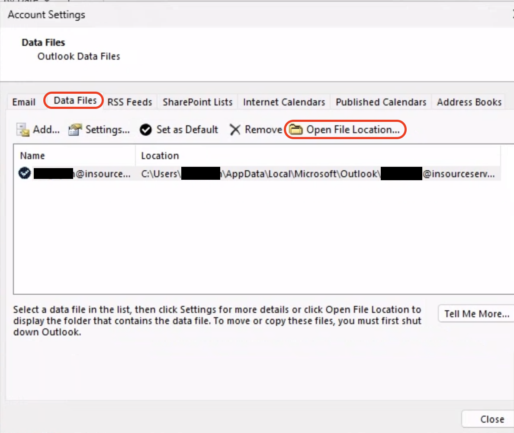The width and height of the screenshot is (514, 433).
Task: Open the RSS Feeds tab
Action: (x=130, y=102)
